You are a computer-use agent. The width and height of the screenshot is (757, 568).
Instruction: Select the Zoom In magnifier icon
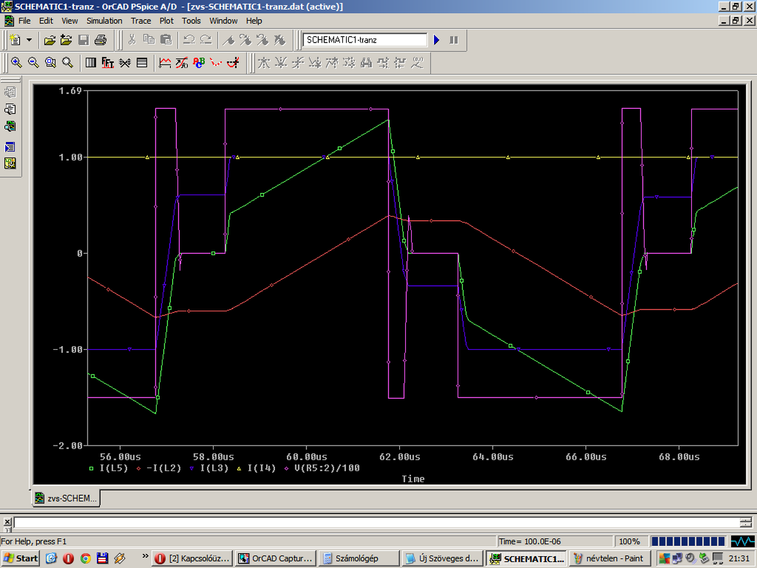pos(16,63)
